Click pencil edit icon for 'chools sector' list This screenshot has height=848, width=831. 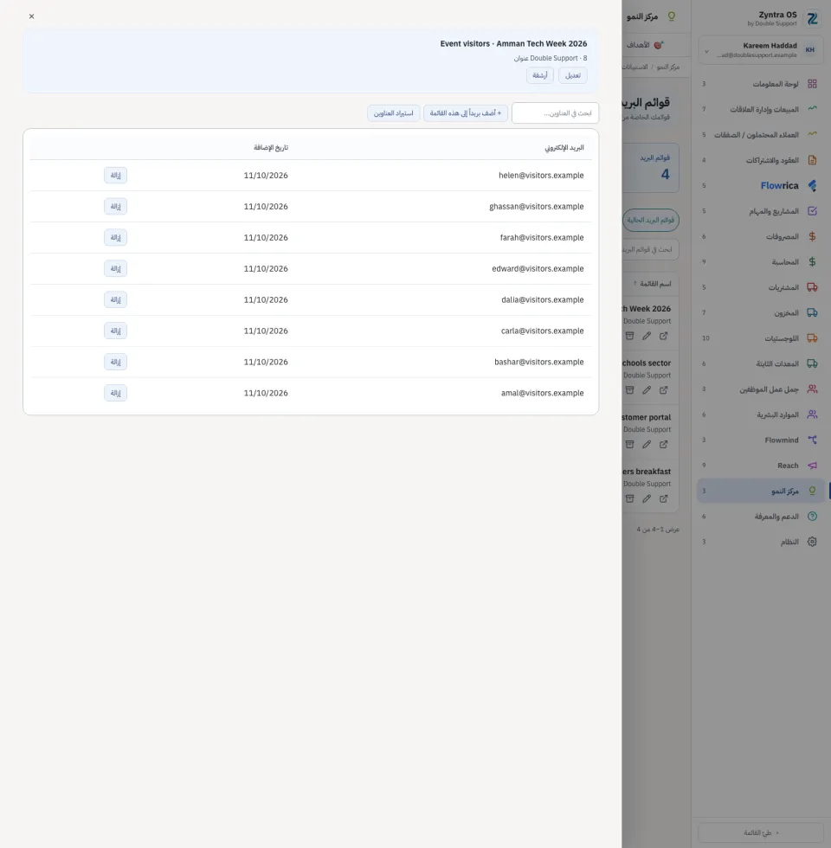pos(647,390)
